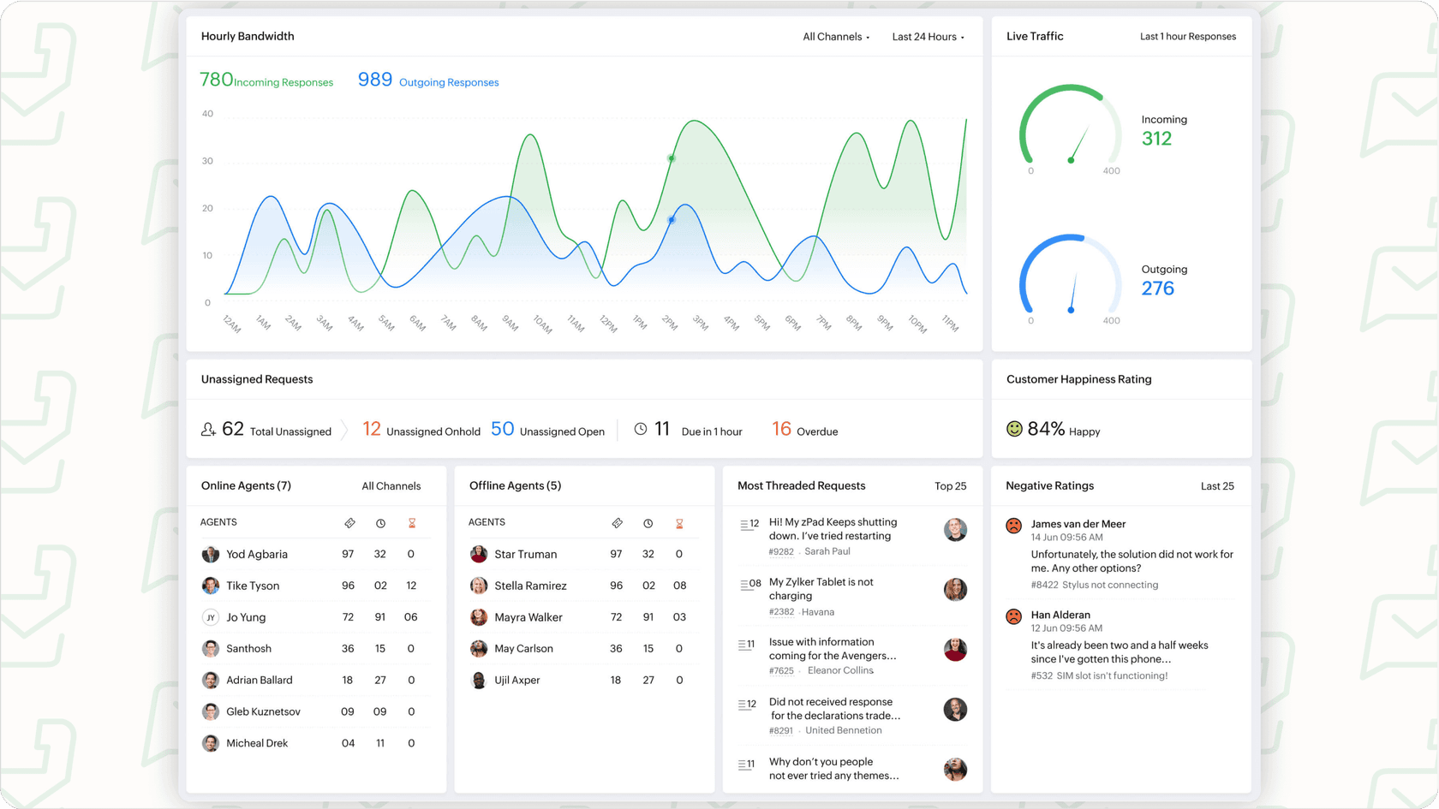The width and height of the screenshot is (1439, 809).
Task: Click the clock icon above agent response times
Action: (380, 522)
